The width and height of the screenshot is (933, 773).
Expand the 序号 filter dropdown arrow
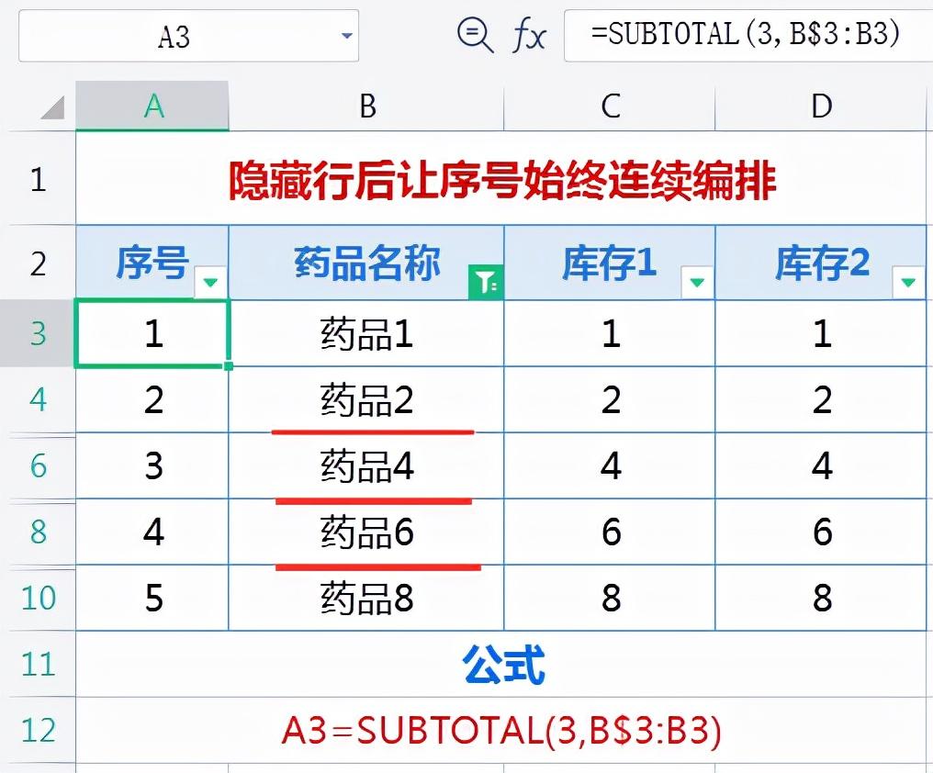(210, 282)
